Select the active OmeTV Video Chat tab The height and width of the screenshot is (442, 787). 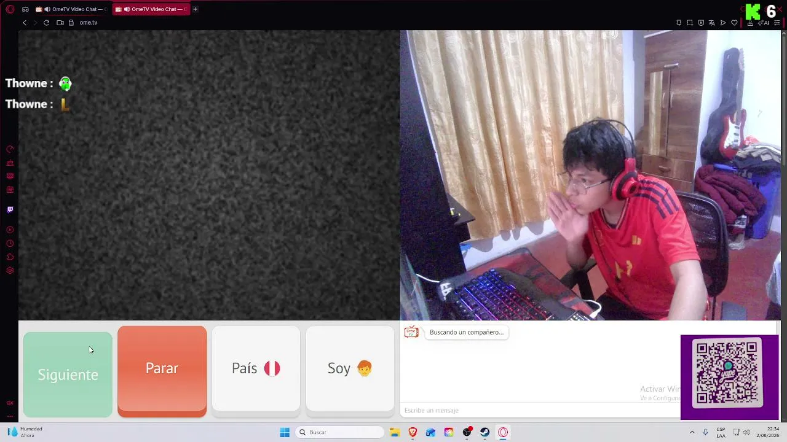(151, 9)
